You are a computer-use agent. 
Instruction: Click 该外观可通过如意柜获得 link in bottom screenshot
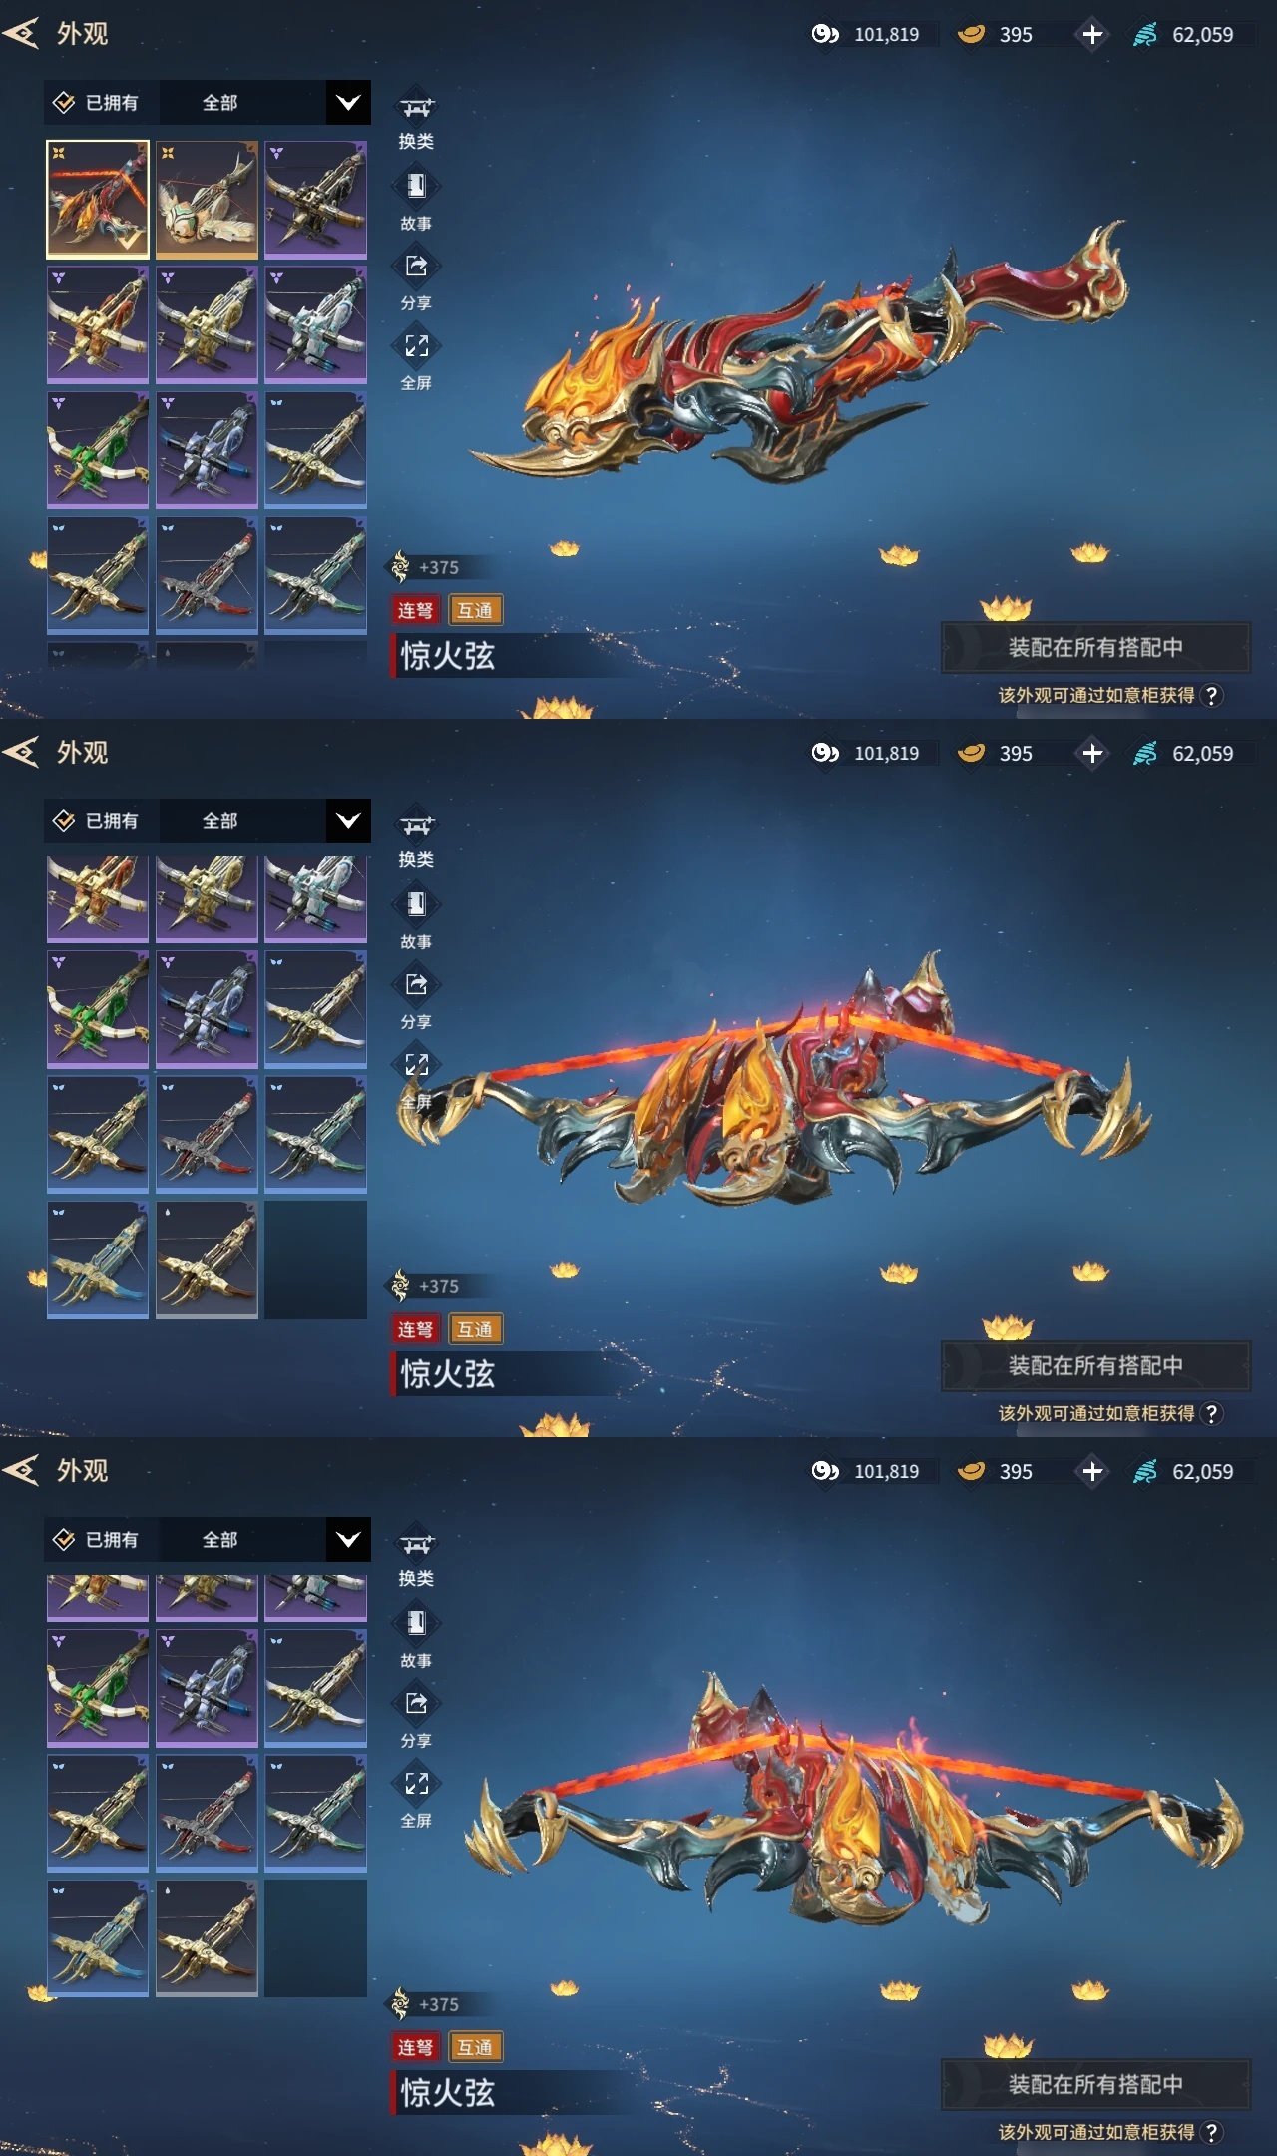1096,2132
